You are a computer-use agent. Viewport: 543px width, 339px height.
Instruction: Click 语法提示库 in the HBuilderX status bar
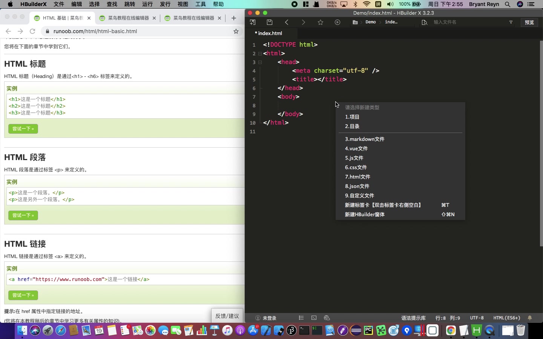[413, 318]
